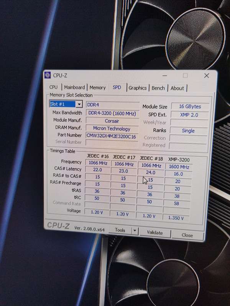This screenshot has height=306, width=230.
Task: Click the JEDEC #16 CAS latency 22.0 cell
Action: [x=97, y=170]
